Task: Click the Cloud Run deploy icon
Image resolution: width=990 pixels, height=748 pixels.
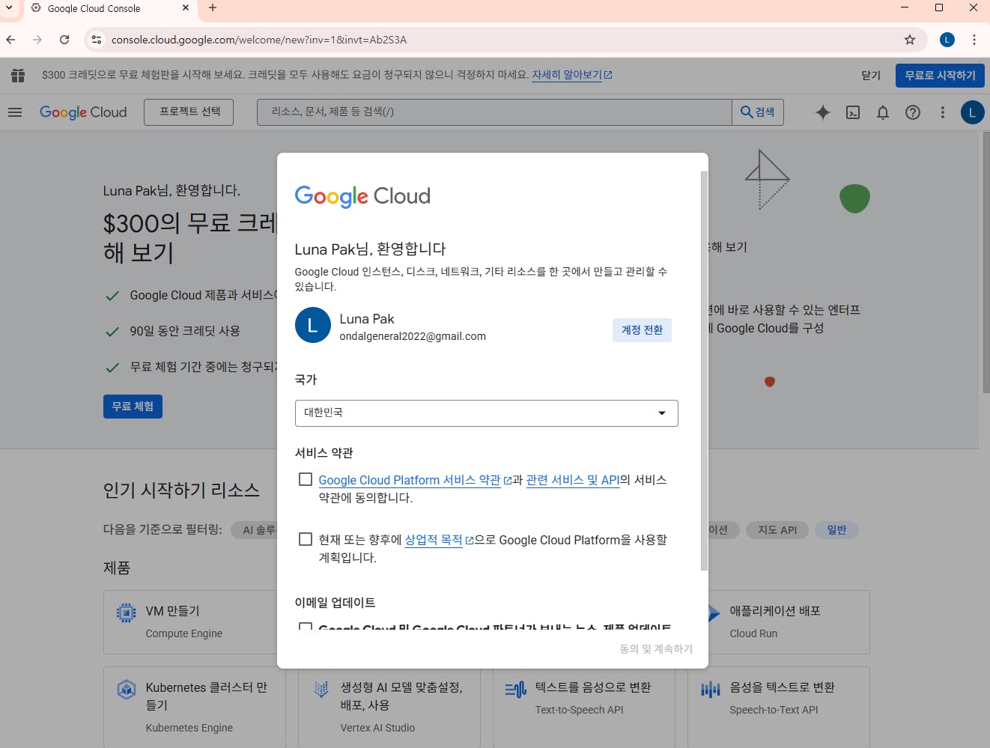Action: coord(714,613)
